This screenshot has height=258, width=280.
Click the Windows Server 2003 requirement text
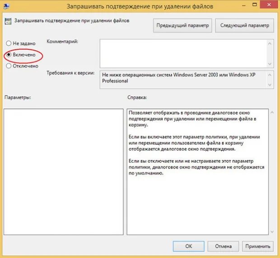coord(178,78)
